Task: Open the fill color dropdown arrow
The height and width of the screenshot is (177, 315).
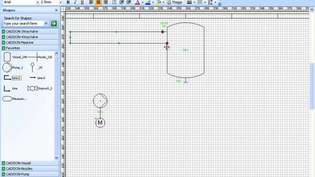Action: tap(163, 2)
